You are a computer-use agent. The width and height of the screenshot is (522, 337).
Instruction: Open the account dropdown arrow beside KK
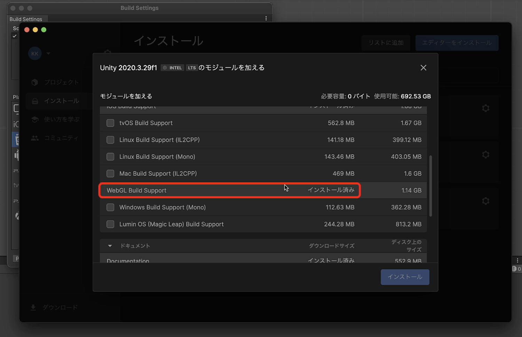coord(48,53)
